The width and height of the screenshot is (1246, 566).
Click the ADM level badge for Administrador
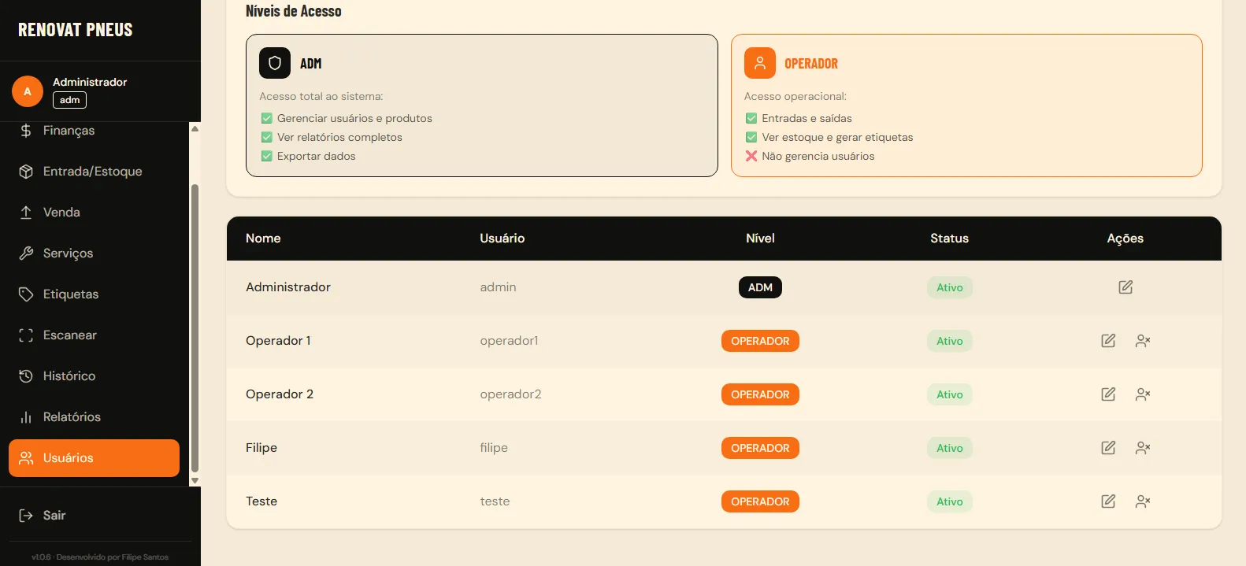pos(760,287)
